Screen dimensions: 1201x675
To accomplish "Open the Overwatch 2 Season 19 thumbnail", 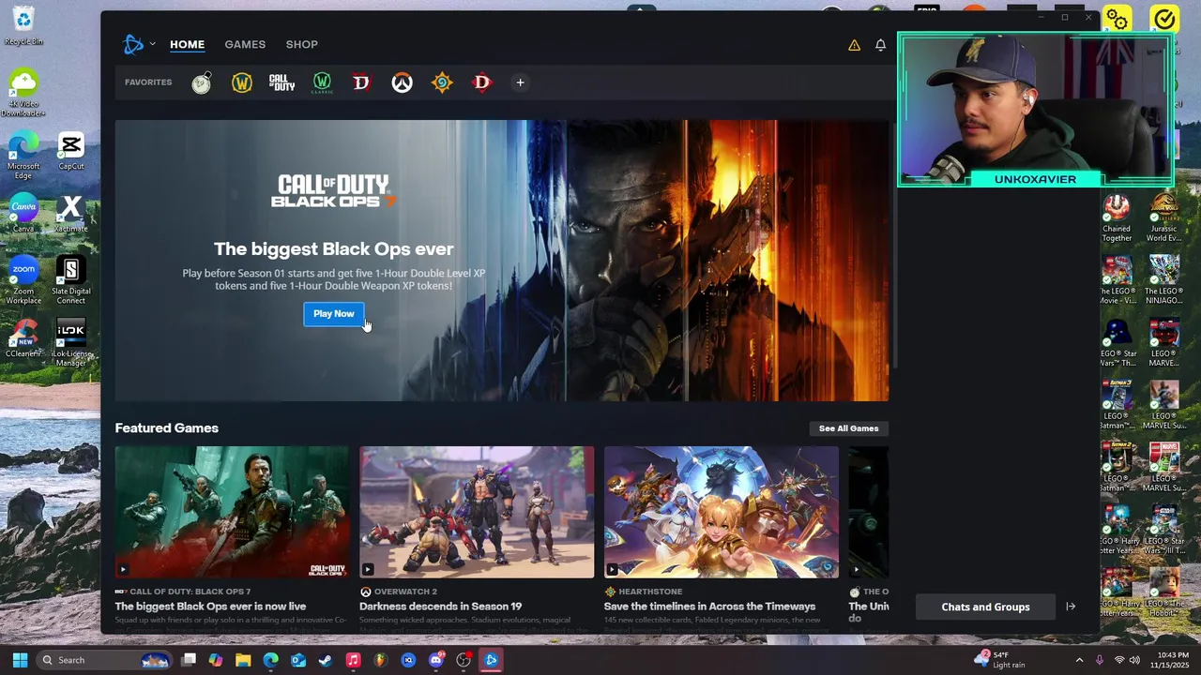I will click(x=477, y=512).
